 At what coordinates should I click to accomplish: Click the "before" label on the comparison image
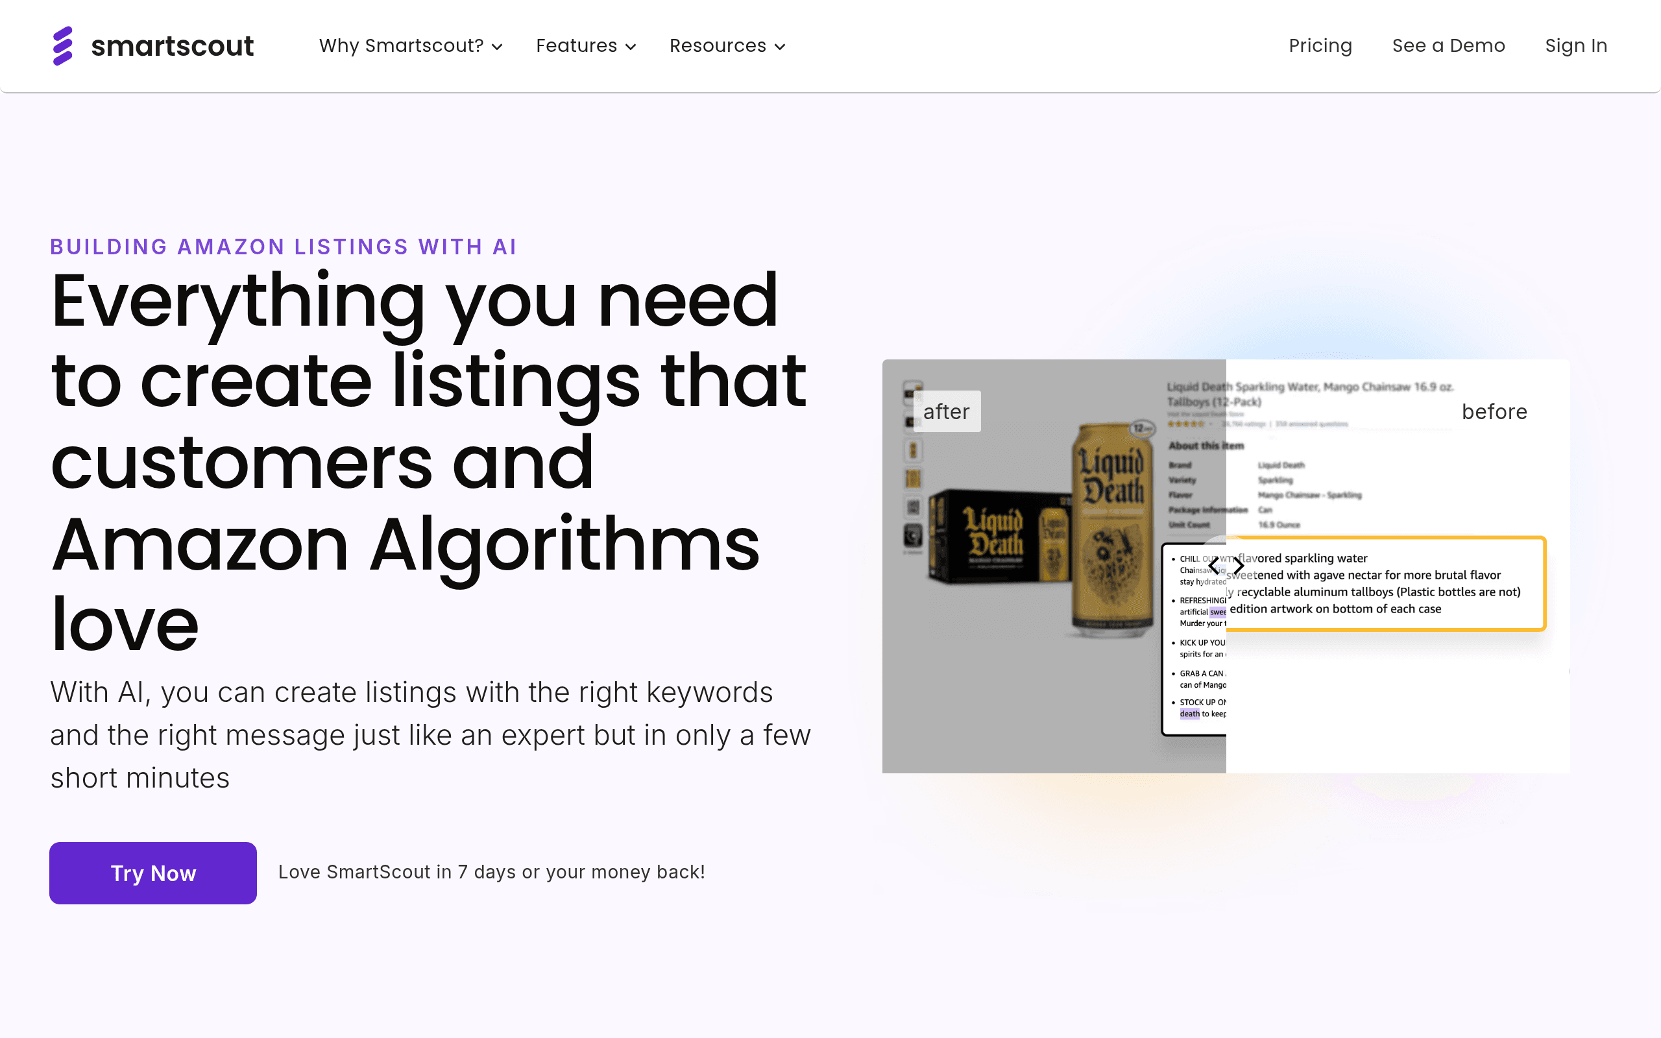pyautogui.click(x=1494, y=411)
